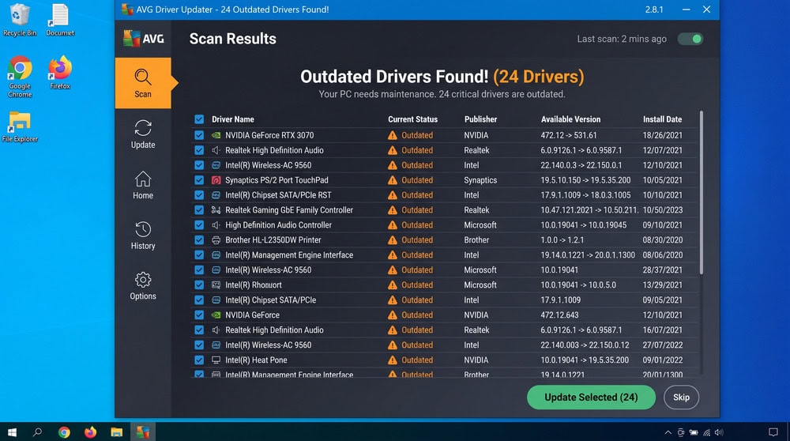Click NVIDIA icon of GeForce RTX 3070 row

pyautogui.click(x=216, y=135)
